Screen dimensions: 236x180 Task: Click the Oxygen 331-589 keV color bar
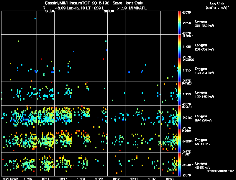pos(179,23)
